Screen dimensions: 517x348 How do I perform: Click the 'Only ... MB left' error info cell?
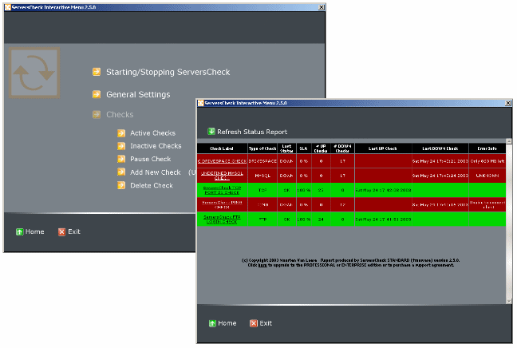pos(487,161)
